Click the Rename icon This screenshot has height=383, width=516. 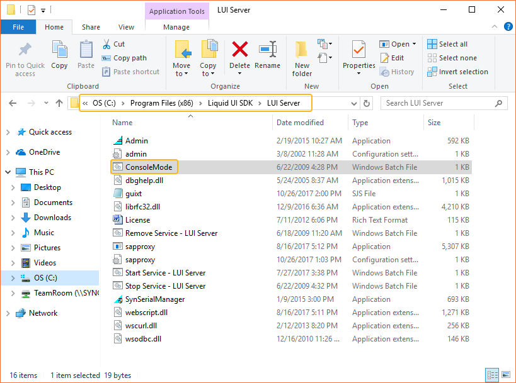pos(268,49)
